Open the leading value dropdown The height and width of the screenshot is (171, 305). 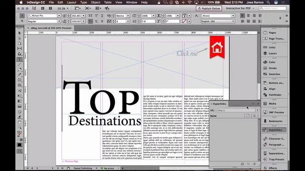83,21
